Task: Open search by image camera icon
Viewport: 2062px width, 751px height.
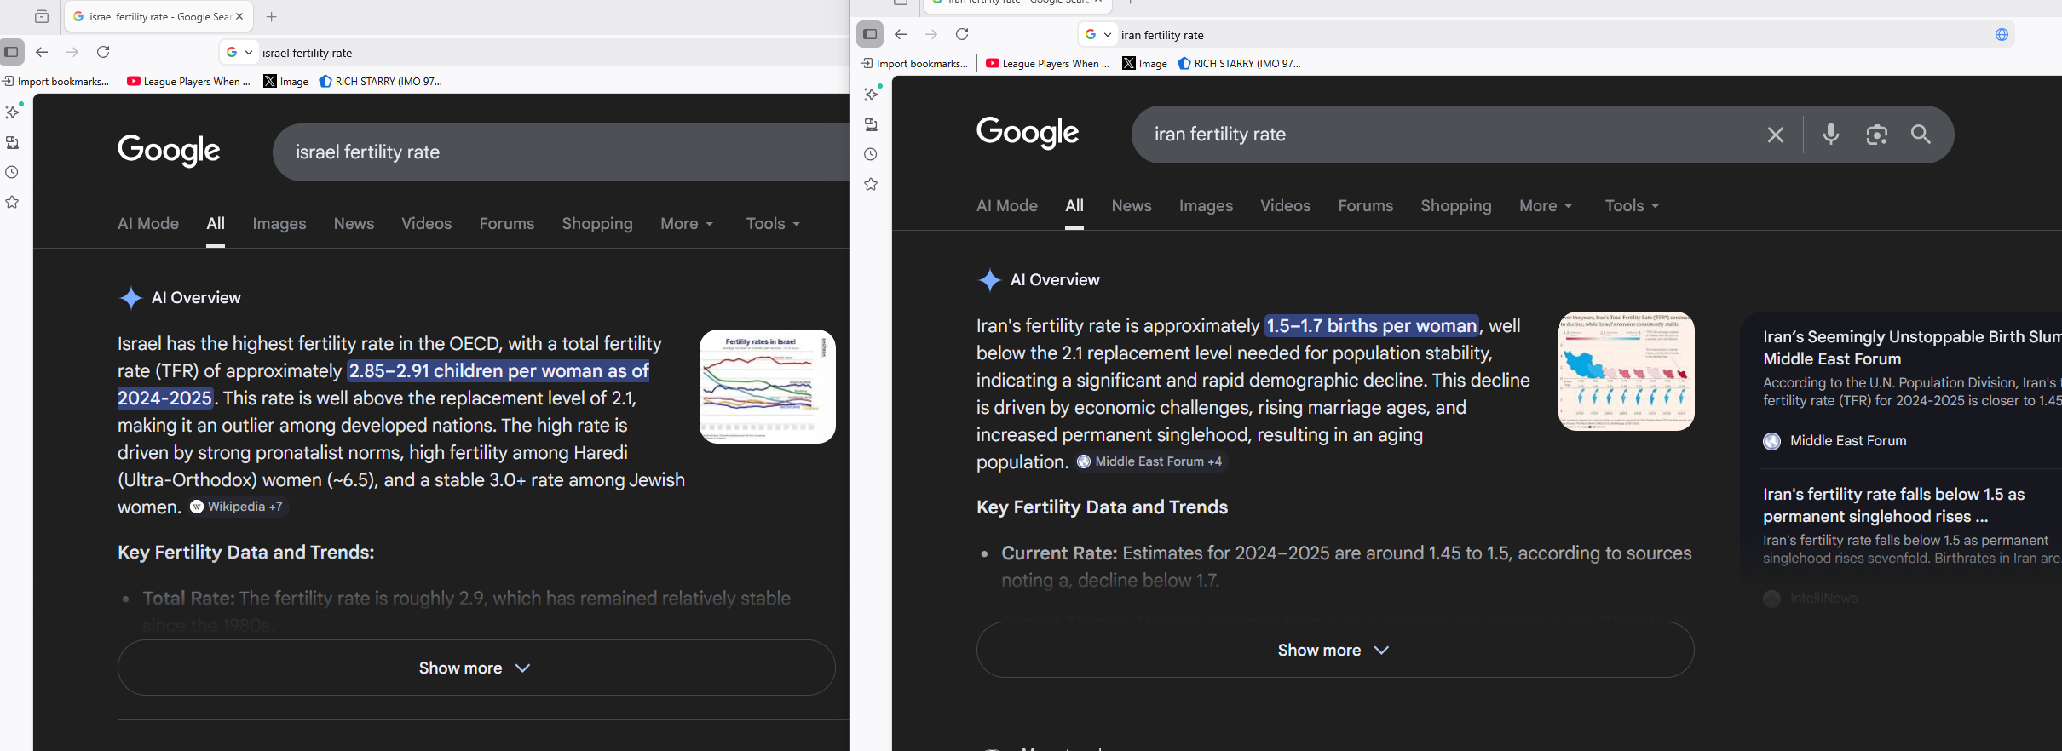Action: click(x=1877, y=135)
